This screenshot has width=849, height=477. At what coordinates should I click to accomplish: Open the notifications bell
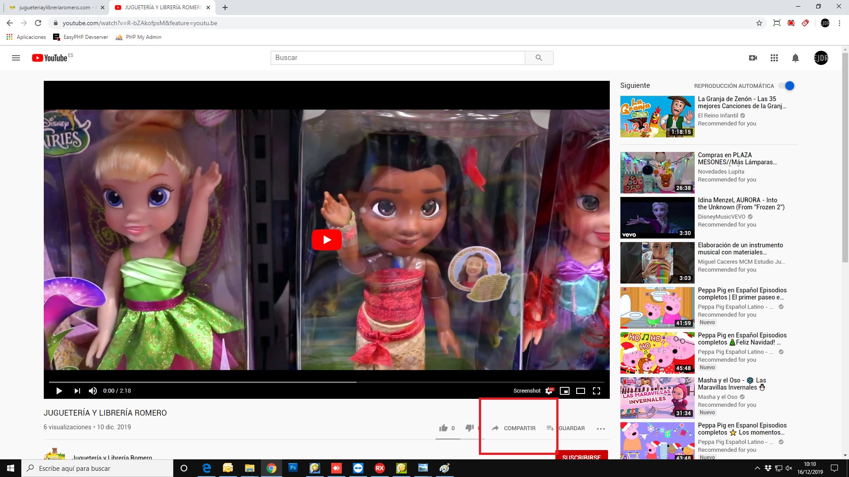[x=795, y=58]
